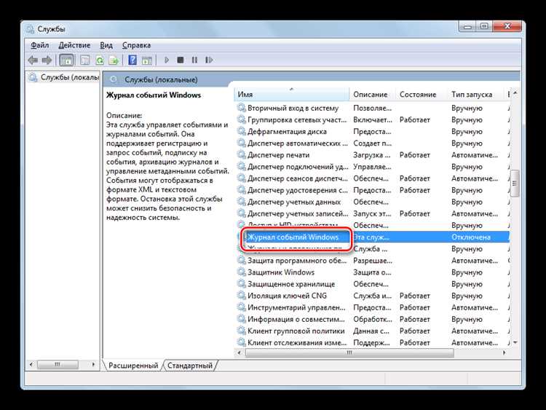This screenshot has height=410, width=546.
Task: Click the services list scroll down arrow
Action: click(x=515, y=343)
